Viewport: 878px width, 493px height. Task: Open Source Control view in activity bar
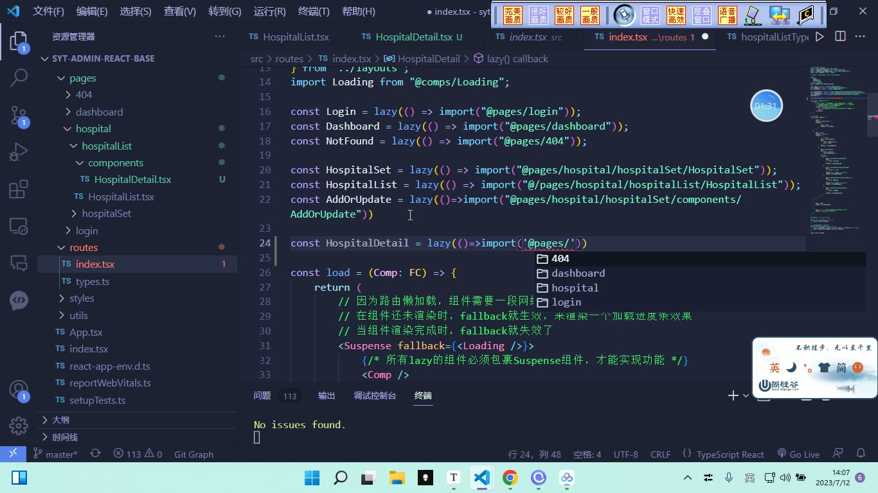[19, 116]
